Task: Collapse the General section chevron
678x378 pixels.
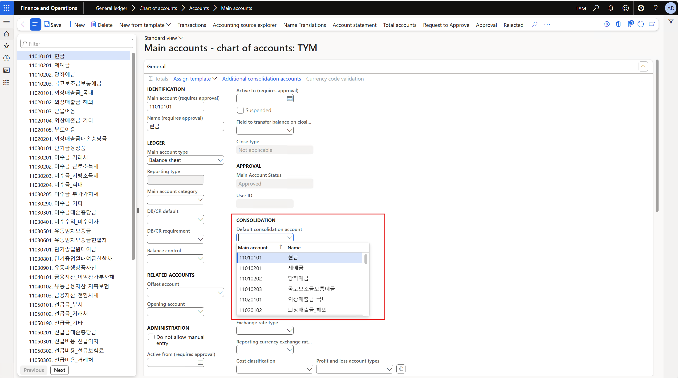Action: (x=643, y=66)
